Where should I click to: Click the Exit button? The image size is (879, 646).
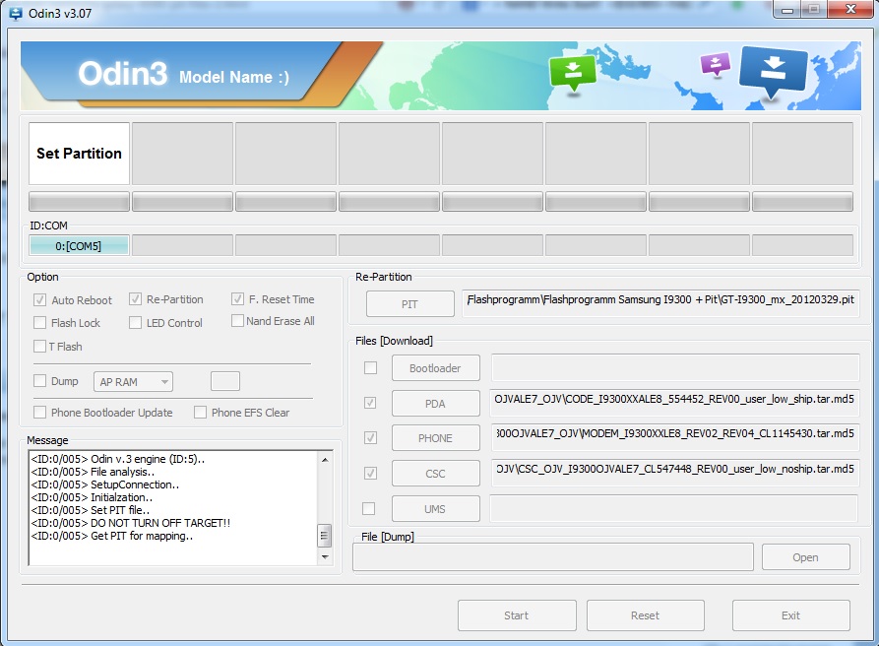click(x=791, y=615)
